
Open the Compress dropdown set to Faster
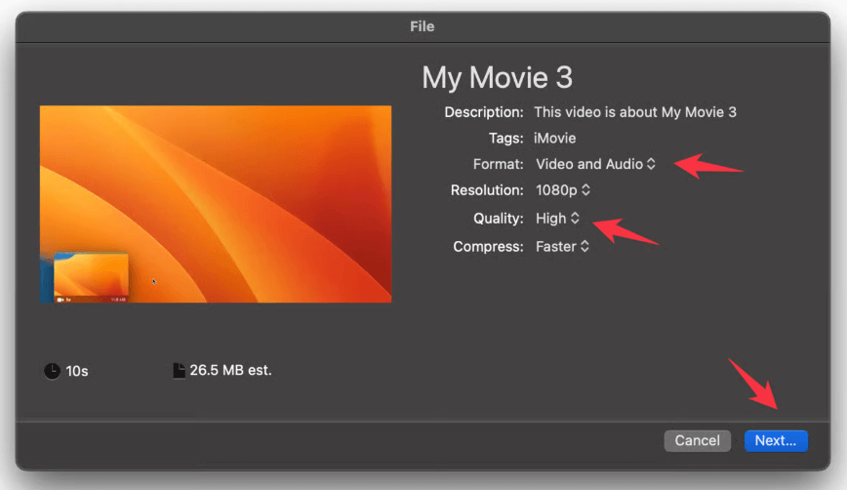[562, 246]
